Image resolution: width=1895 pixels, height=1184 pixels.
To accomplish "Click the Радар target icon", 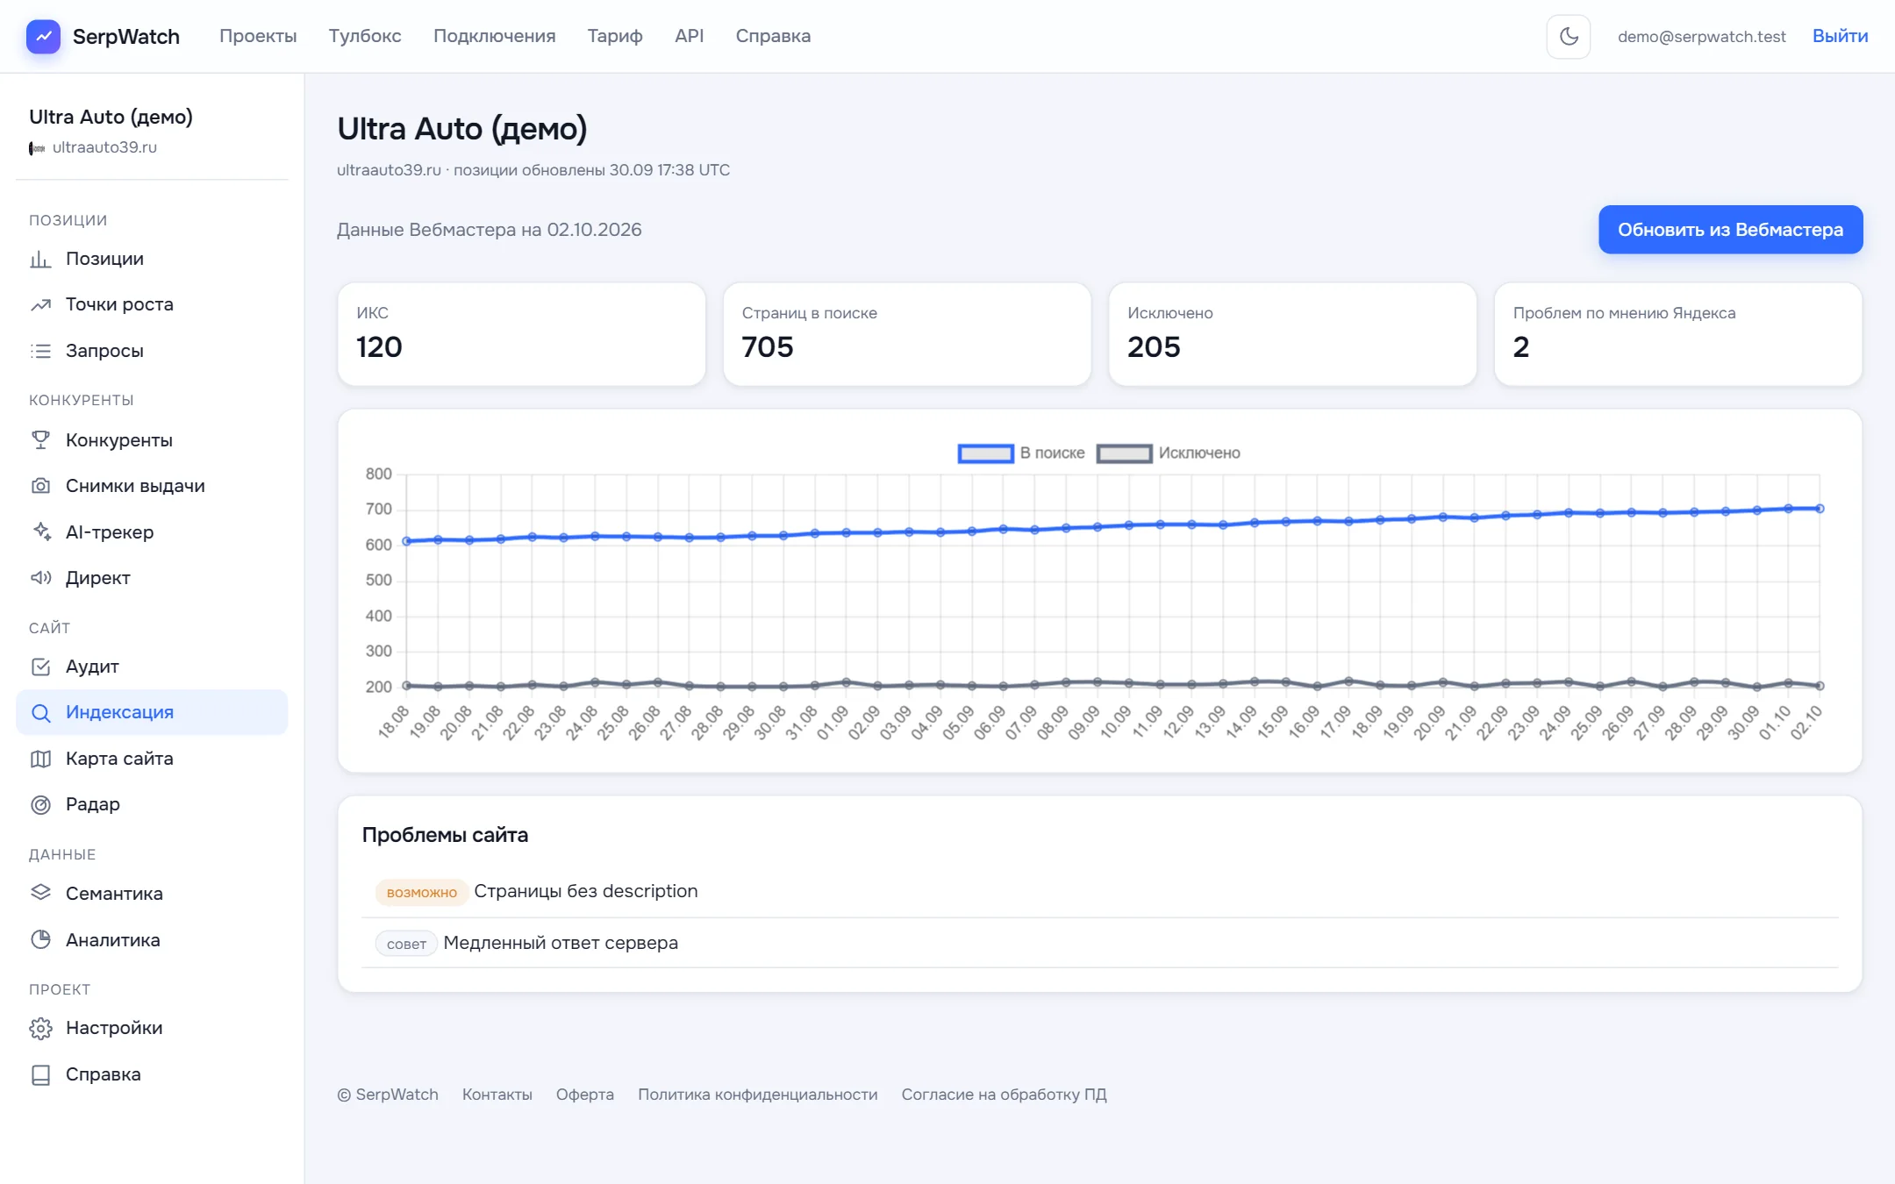I will pos(40,804).
